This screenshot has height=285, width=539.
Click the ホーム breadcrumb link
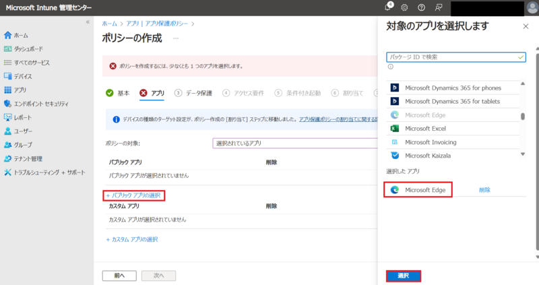coord(109,24)
